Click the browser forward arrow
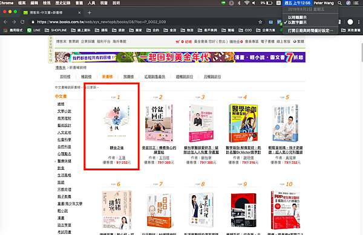This screenshot has height=235, width=363. [x=14, y=22]
